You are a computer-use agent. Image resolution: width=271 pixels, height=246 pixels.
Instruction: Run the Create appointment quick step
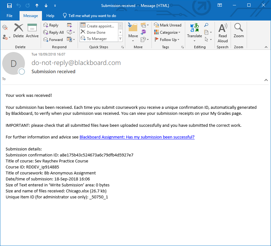[x=99, y=26]
